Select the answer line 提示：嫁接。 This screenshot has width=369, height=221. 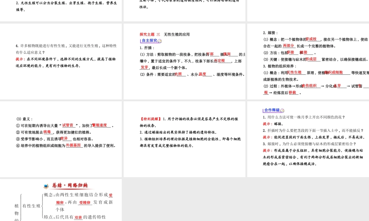pyautogui.click(x=273, y=124)
